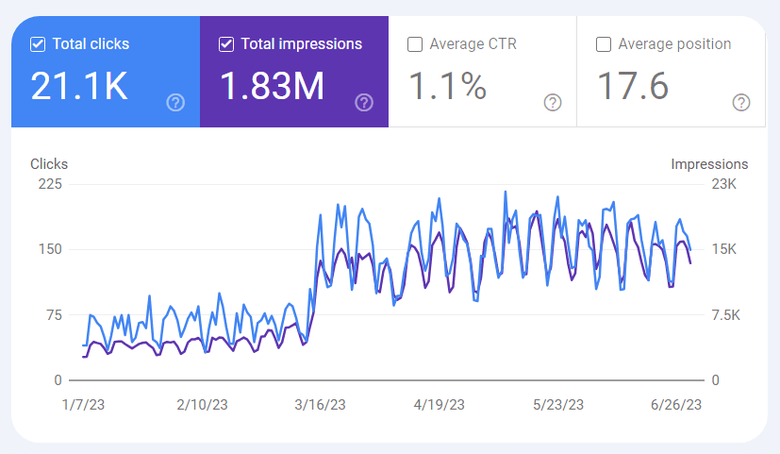Open help icon on Average position card
Screen dimensions: 780x454
[741, 103]
